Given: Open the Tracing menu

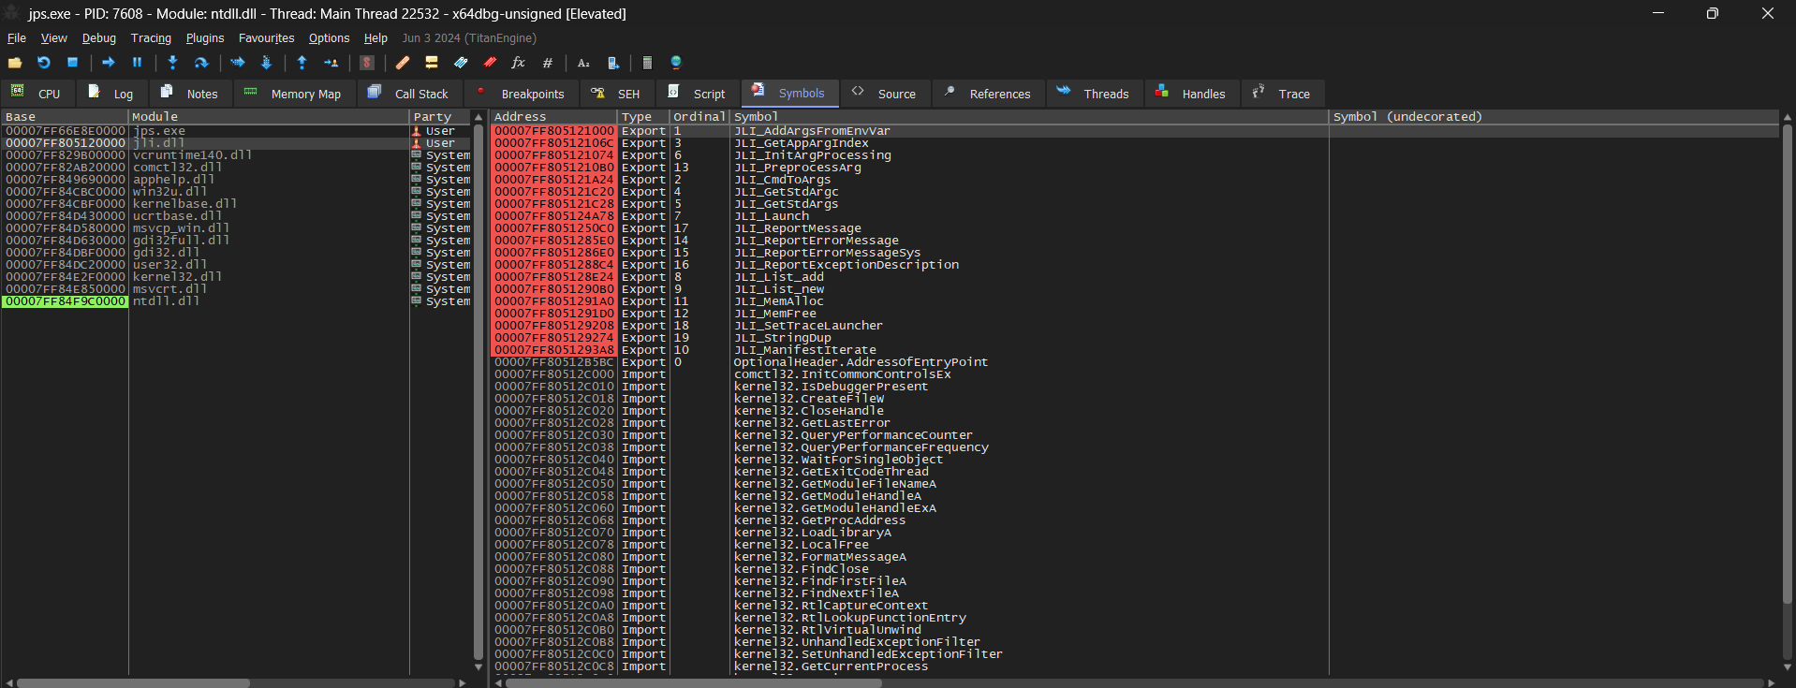Looking at the screenshot, I should [151, 38].
